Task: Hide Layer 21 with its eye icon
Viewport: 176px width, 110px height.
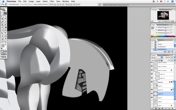Action: [152, 94]
